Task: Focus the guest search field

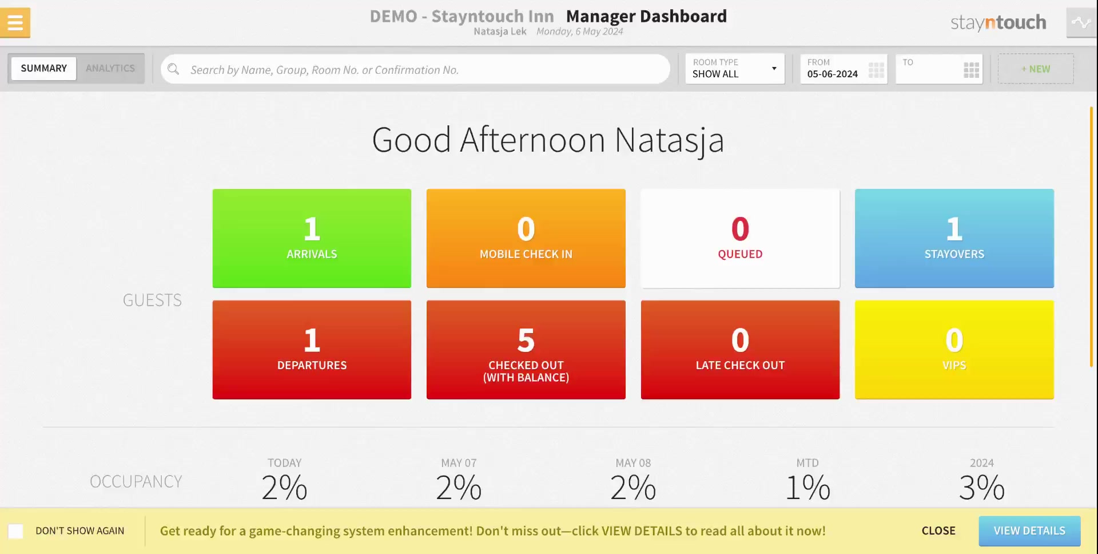Action: [416, 69]
